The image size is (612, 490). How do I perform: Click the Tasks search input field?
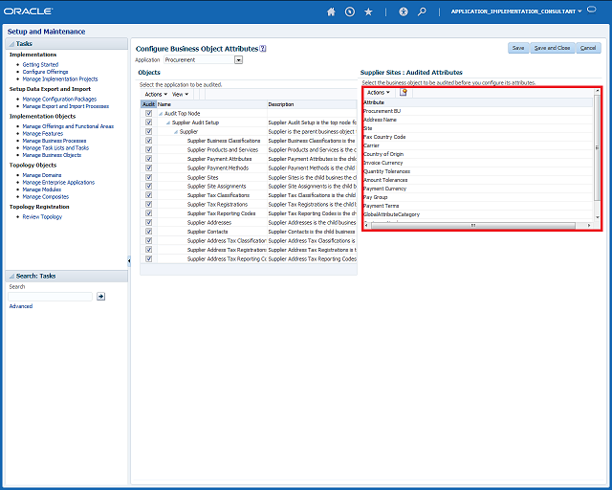pyautogui.click(x=51, y=296)
